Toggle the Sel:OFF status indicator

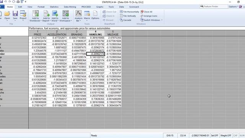click(214, 135)
